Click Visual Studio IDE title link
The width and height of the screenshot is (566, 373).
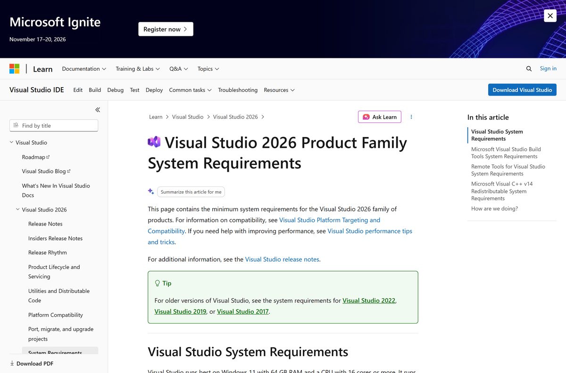pyautogui.click(x=37, y=89)
